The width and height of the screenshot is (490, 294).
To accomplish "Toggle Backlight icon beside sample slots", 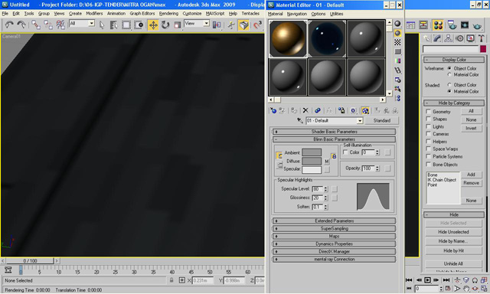I will (x=397, y=33).
